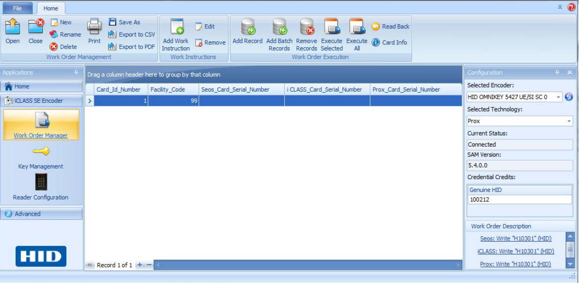The width and height of the screenshot is (579, 283).
Task: Add Work Instruction
Action: [x=176, y=35]
